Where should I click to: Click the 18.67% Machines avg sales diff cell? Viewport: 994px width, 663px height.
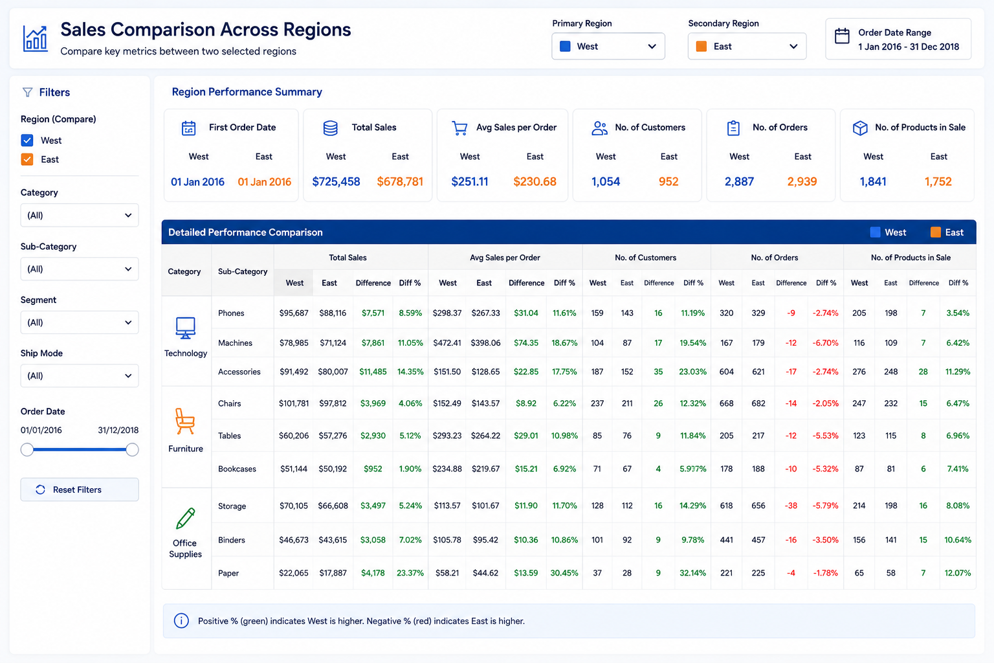click(x=564, y=343)
